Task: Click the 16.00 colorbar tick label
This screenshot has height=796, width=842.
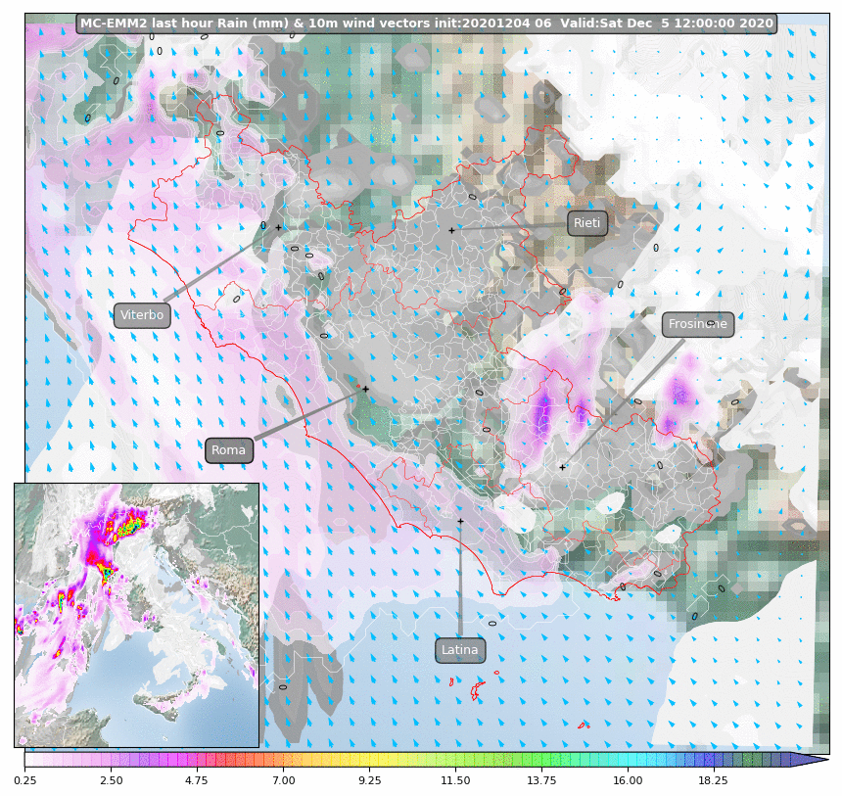Action: [x=628, y=780]
